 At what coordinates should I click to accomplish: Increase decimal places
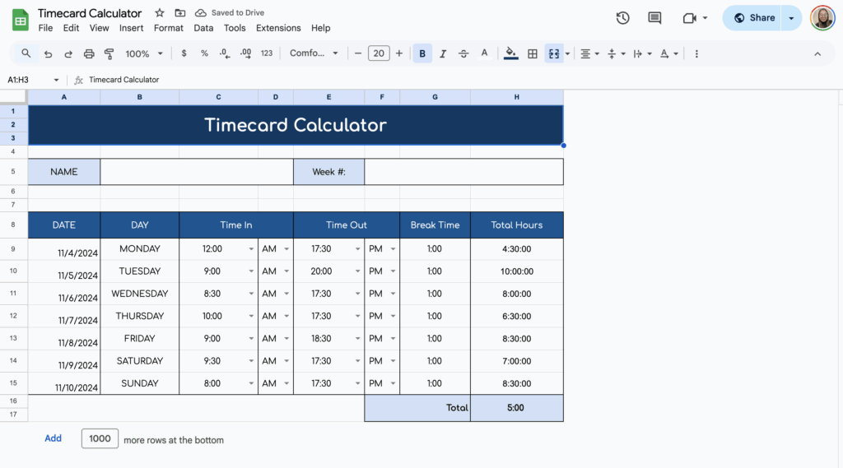click(x=245, y=53)
